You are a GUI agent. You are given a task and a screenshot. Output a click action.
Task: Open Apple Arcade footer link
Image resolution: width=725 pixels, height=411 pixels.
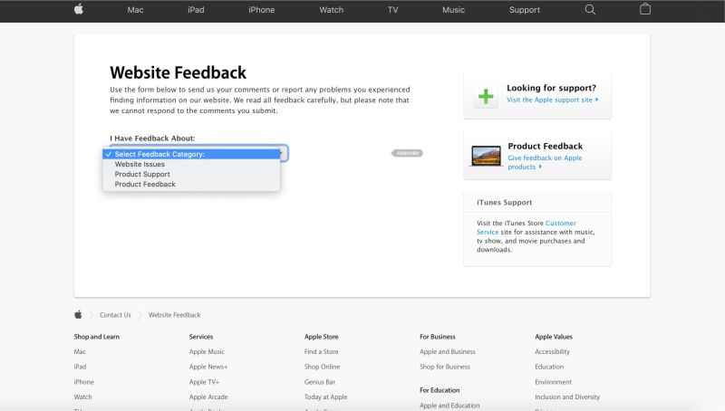pos(208,397)
